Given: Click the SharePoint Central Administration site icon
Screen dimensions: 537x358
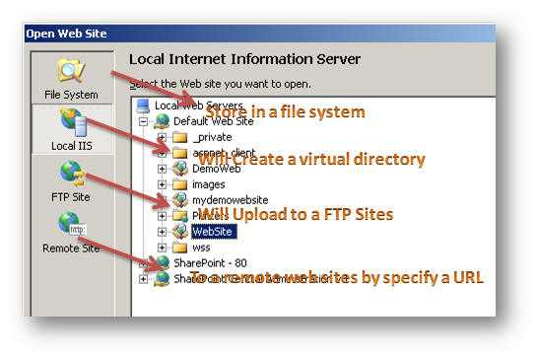Looking at the screenshot, I should click(162, 279).
